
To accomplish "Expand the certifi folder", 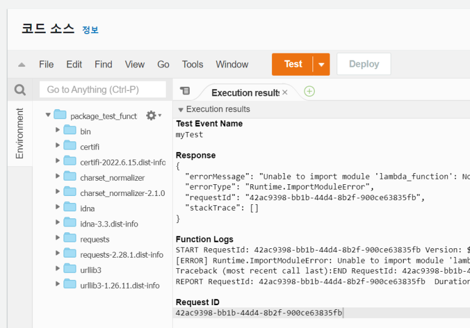I will click(58, 145).
